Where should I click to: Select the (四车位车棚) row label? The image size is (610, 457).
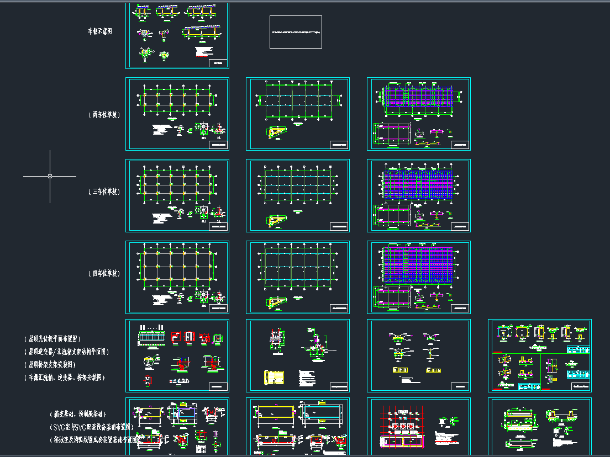[104, 273]
